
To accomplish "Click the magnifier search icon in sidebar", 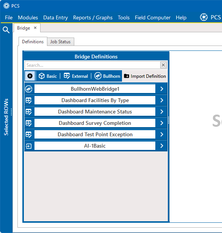I will (x=6, y=30).
